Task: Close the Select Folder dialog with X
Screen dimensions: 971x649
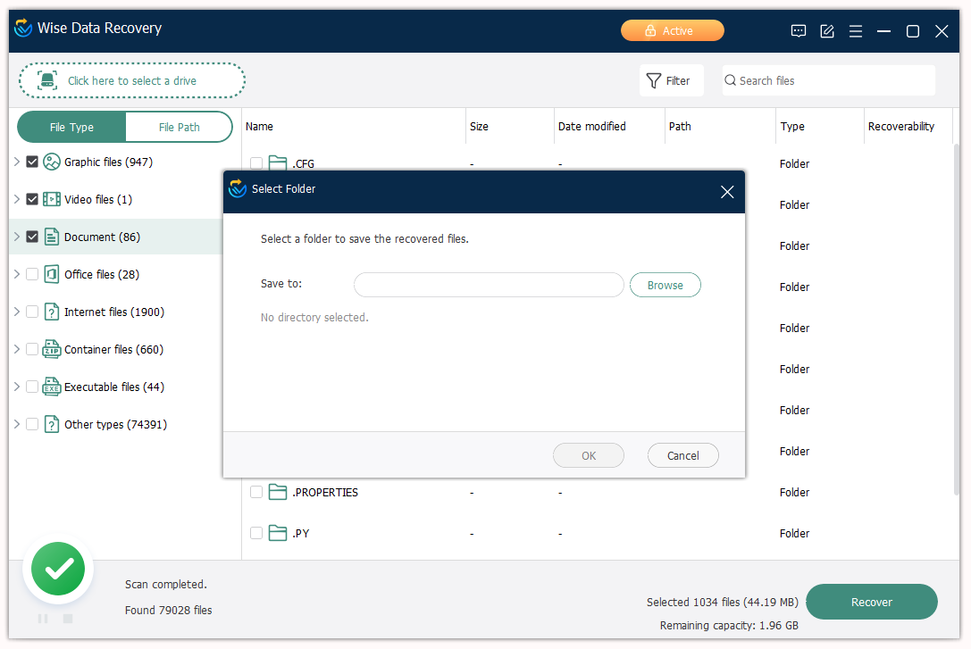Action: click(727, 193)
